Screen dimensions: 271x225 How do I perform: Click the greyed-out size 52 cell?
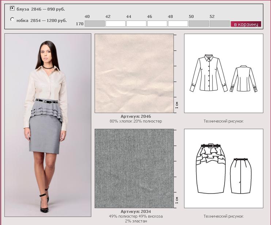point(220,24)
